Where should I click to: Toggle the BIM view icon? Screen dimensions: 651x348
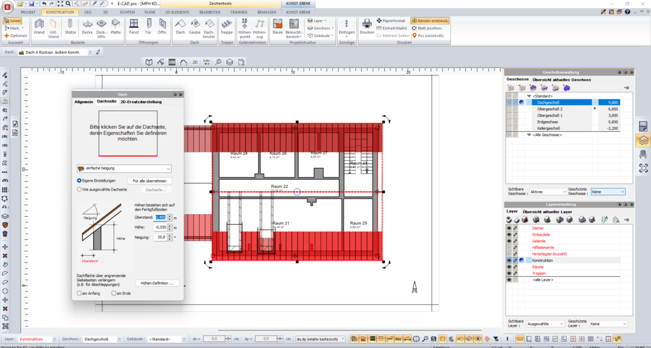click(172, 62)
